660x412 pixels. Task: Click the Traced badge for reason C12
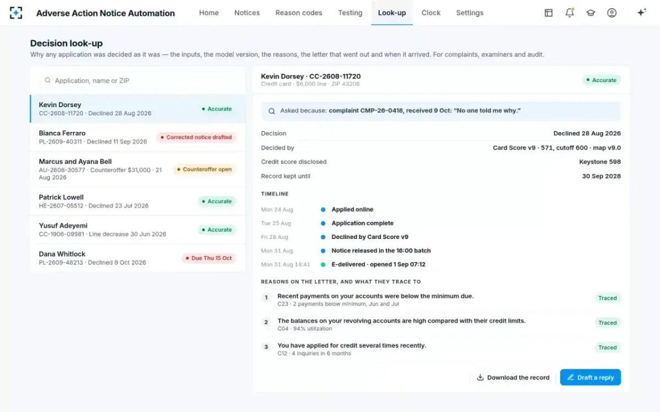tap(607, 348)
